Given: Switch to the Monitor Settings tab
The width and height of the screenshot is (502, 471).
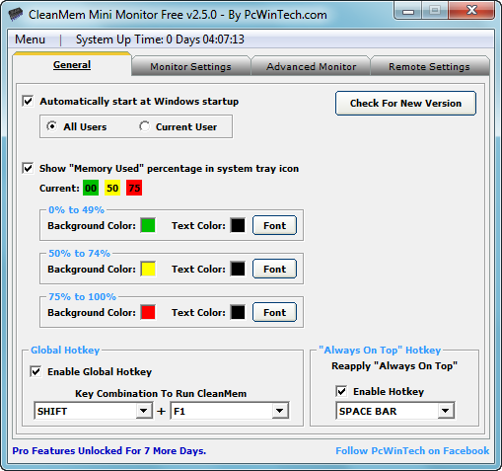Looking at the screenshot, I should (x=191, y=66).
